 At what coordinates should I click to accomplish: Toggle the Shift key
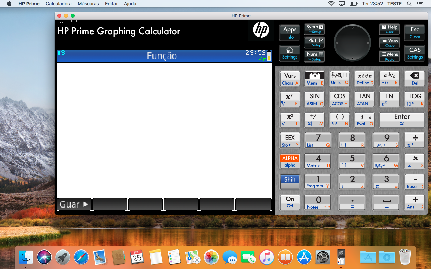(x=290, y=181)
